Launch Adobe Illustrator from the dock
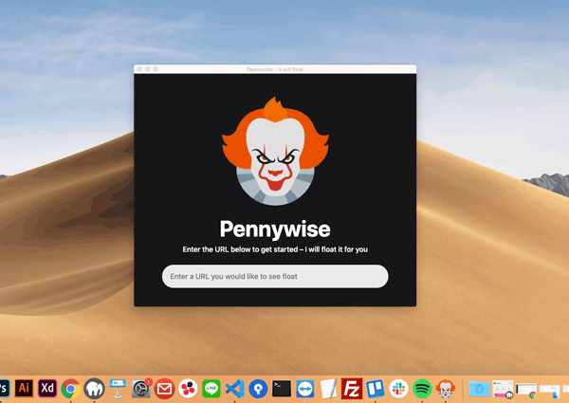The image size is (569, 403). (24, 389)
